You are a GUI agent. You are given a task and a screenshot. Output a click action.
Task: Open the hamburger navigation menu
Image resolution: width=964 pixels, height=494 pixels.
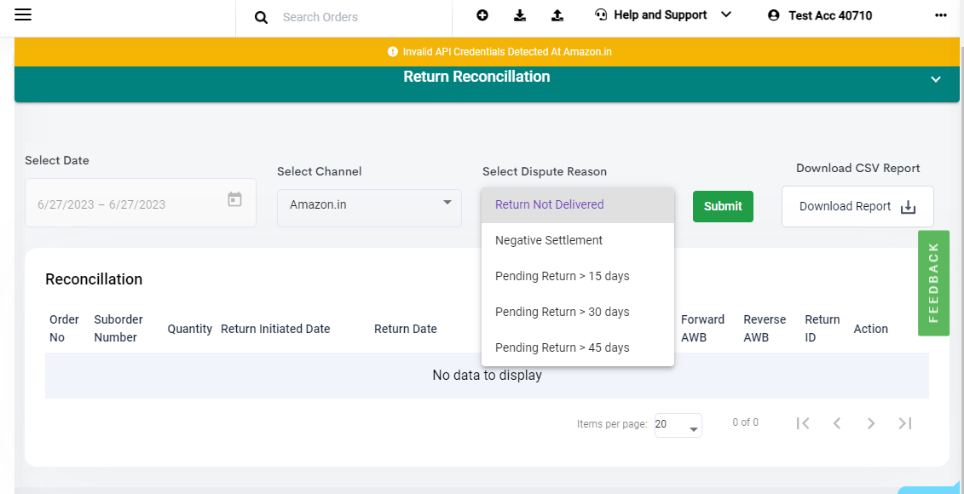(23, 14)
